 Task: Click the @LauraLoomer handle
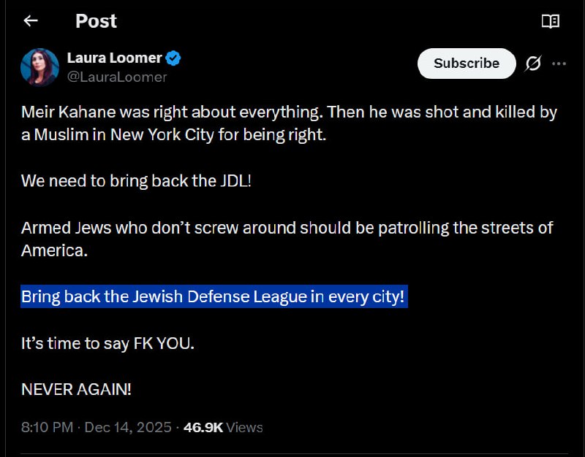pos(117,77)
